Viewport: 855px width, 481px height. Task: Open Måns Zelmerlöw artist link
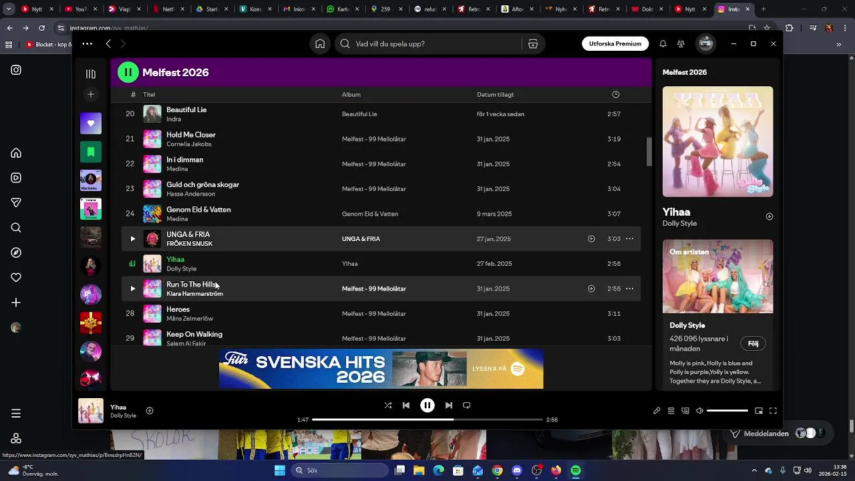pos(190,319)
